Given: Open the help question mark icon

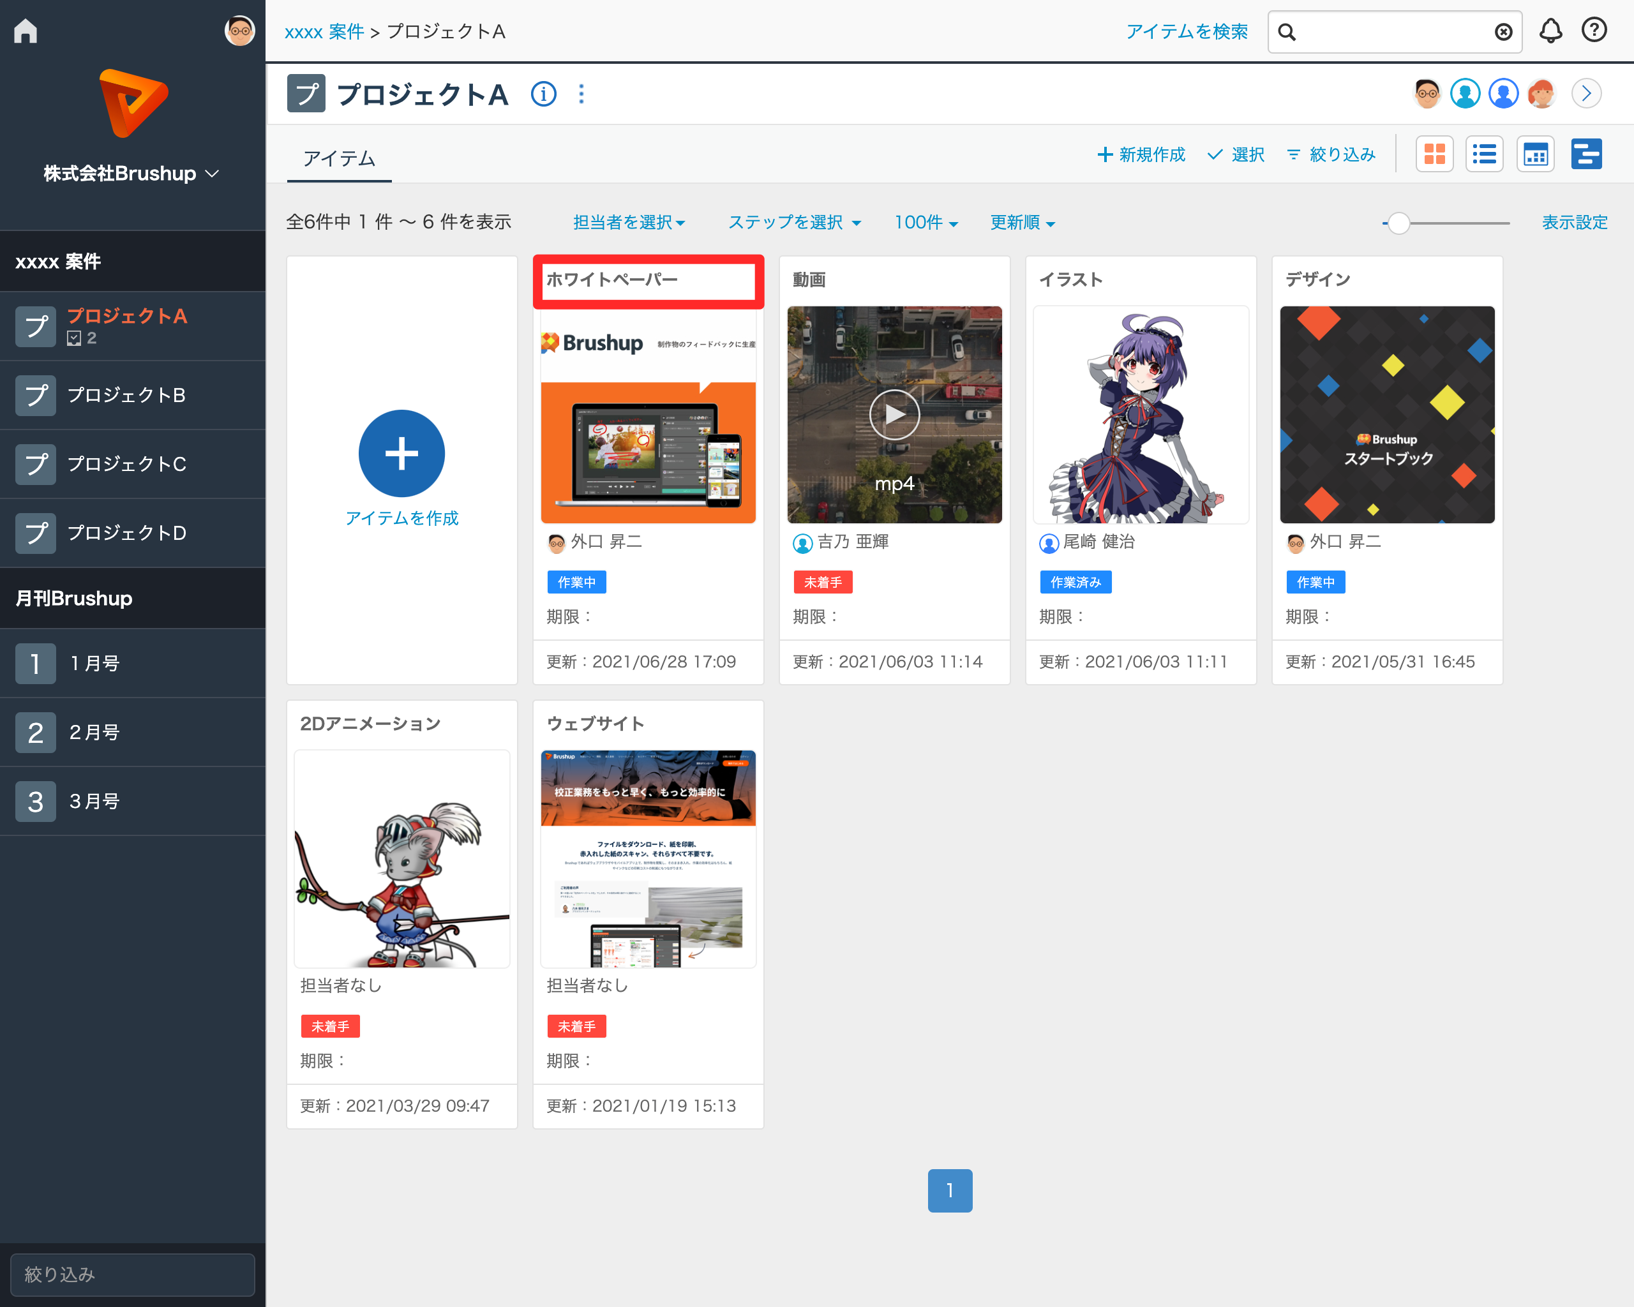Looking at the screenshot, I should tap(1594, 30).
